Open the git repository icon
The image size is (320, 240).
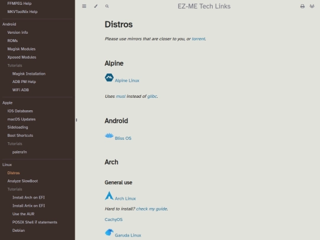312,7
